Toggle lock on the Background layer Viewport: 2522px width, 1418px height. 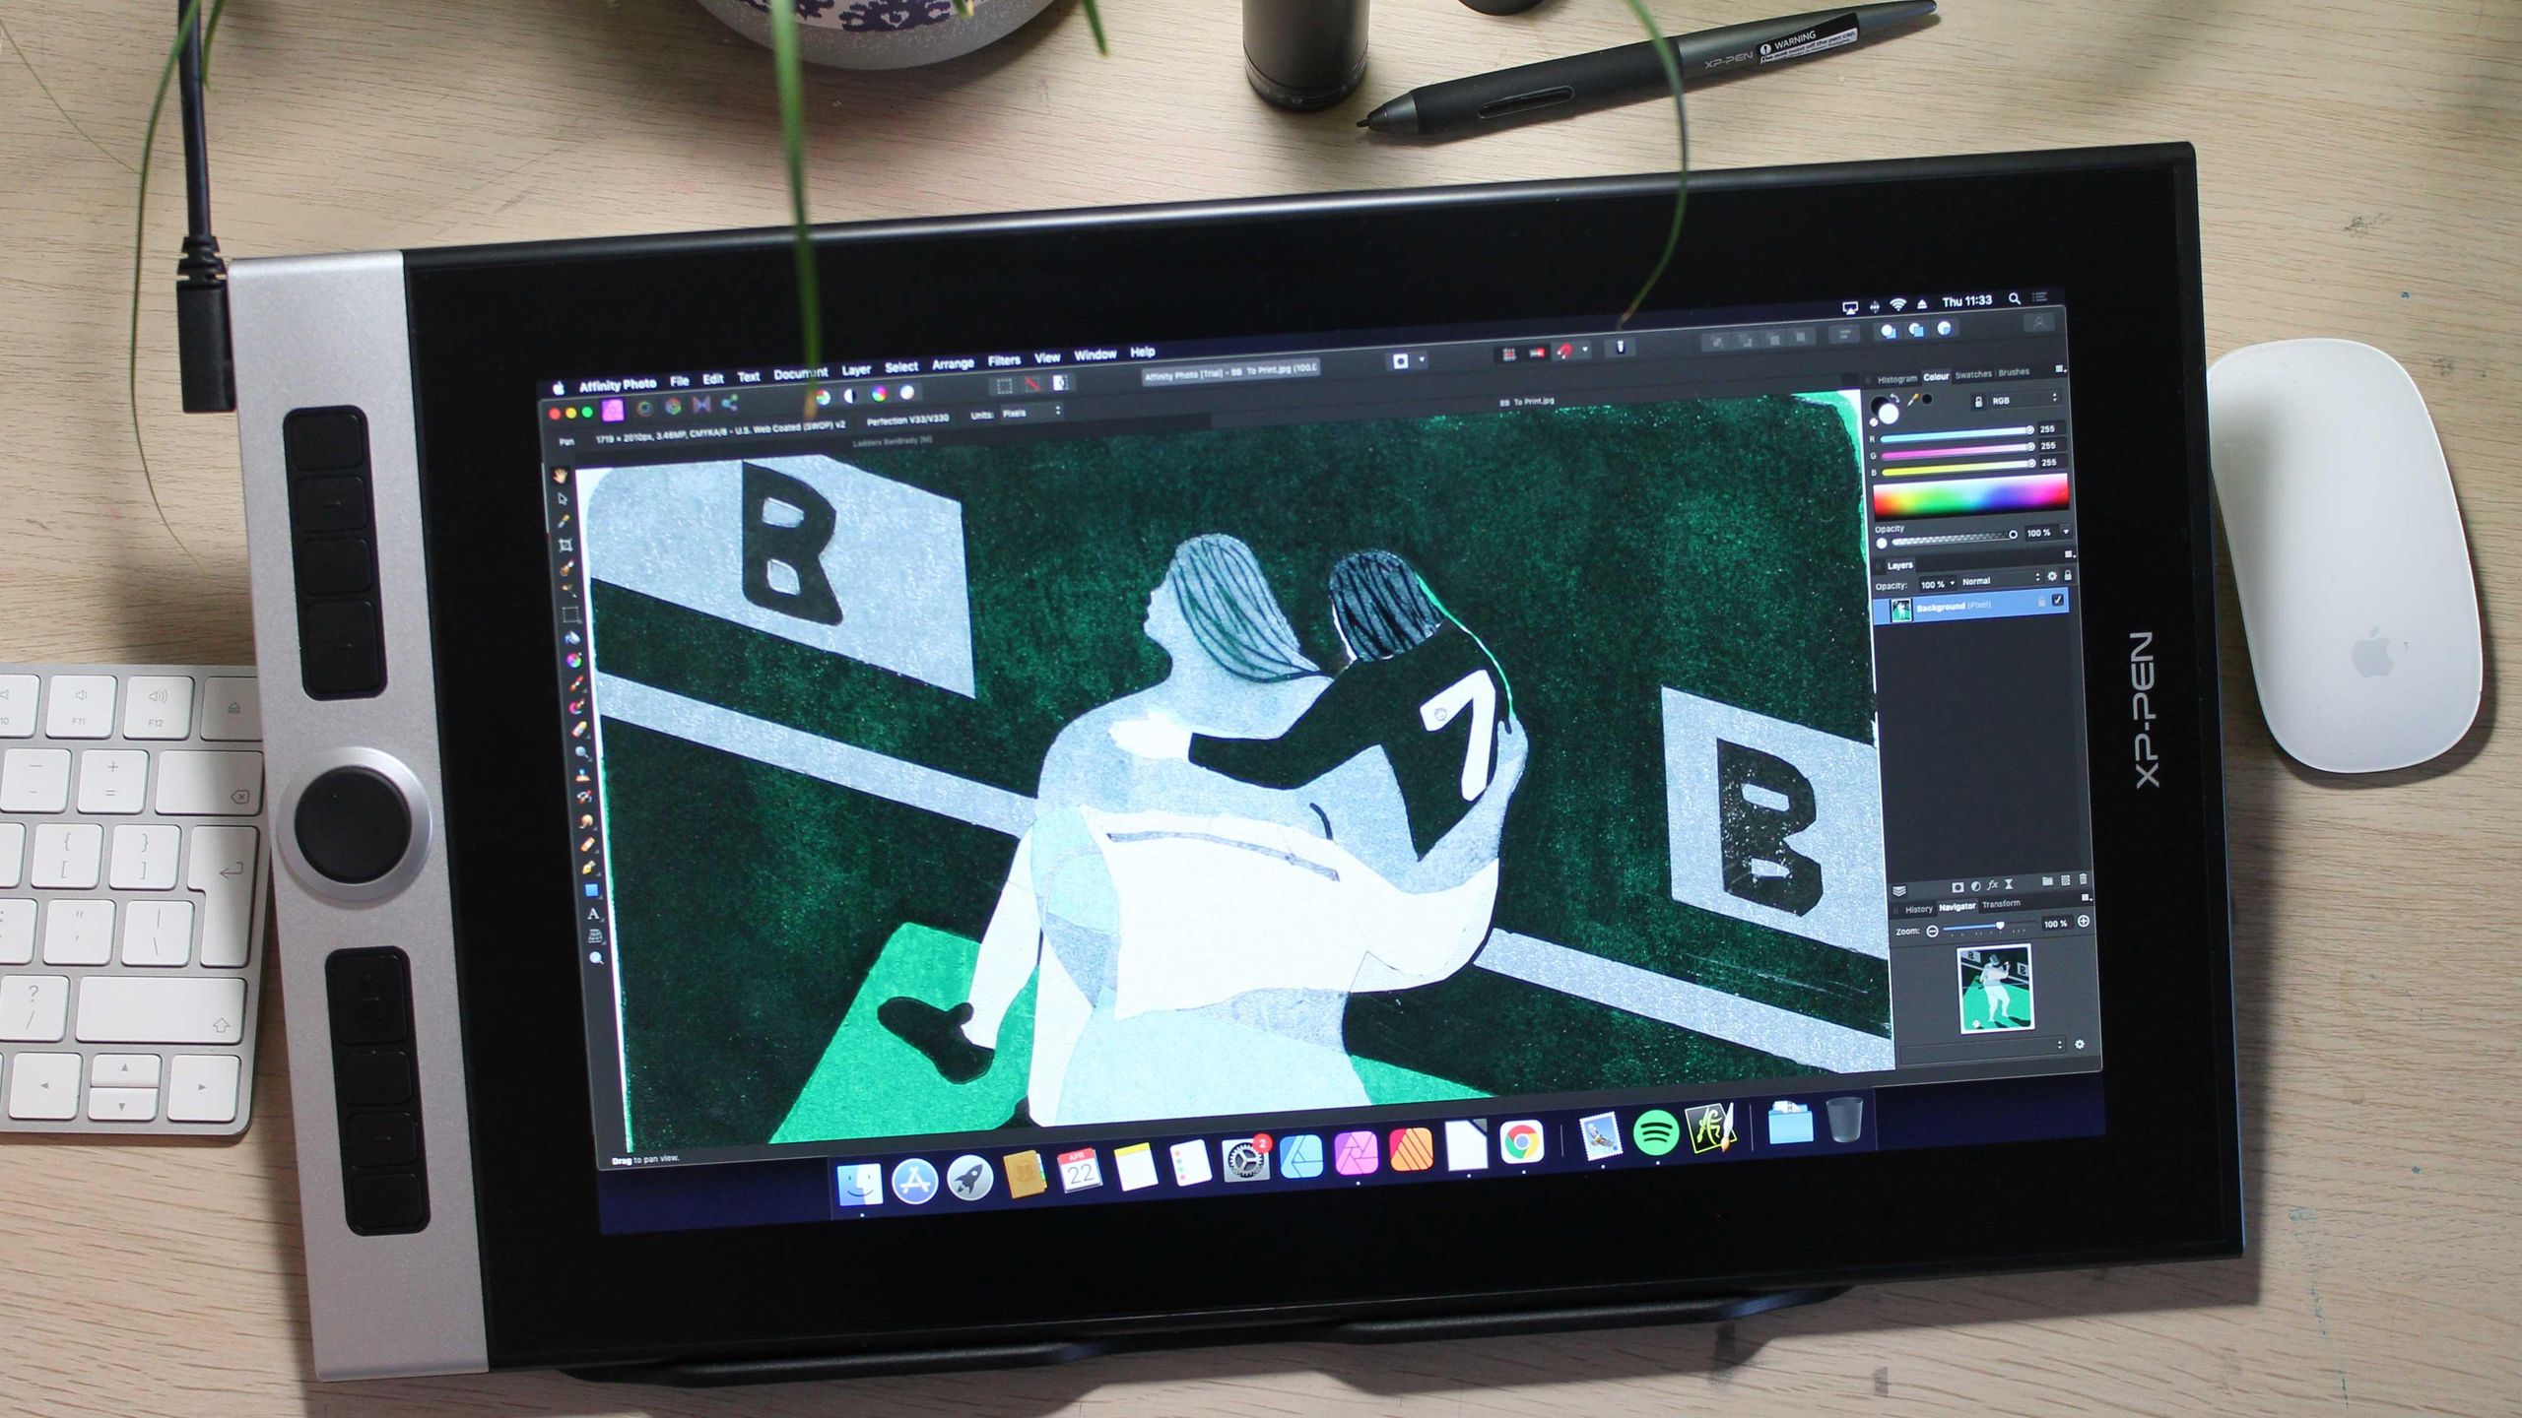[2040, 602]
